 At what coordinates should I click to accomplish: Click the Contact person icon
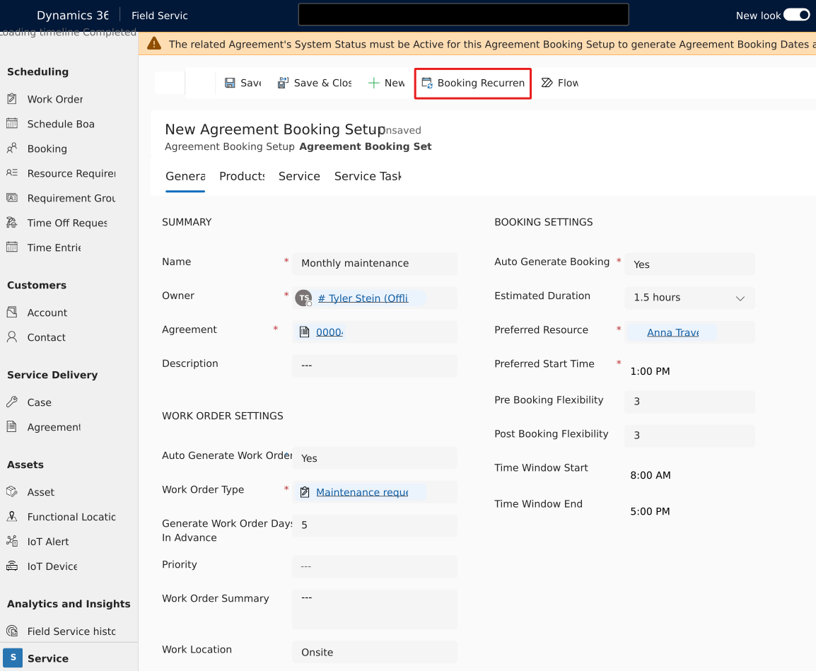coord(12,337)
